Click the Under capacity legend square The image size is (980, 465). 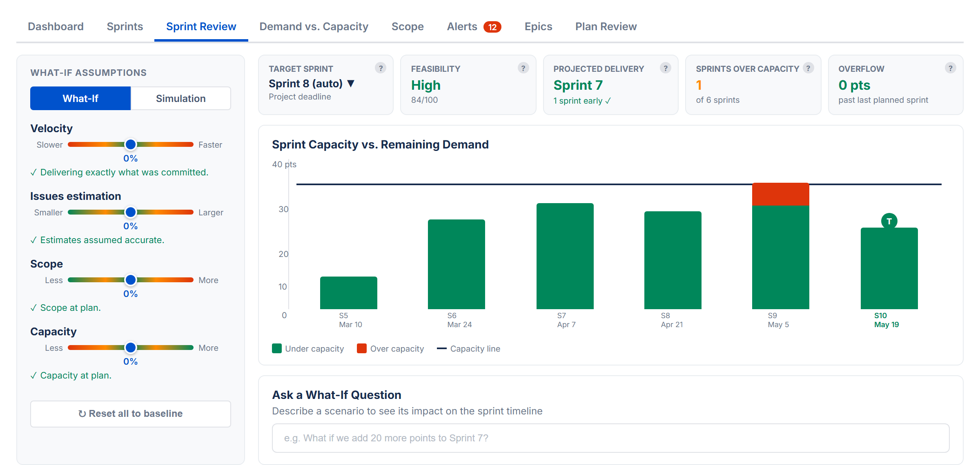pos(277,348)
